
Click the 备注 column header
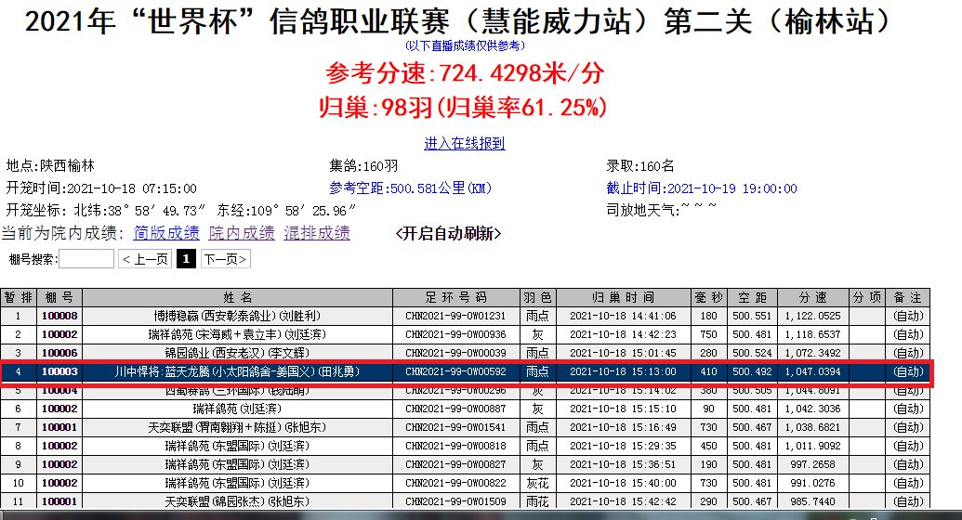tap(907, 297)
